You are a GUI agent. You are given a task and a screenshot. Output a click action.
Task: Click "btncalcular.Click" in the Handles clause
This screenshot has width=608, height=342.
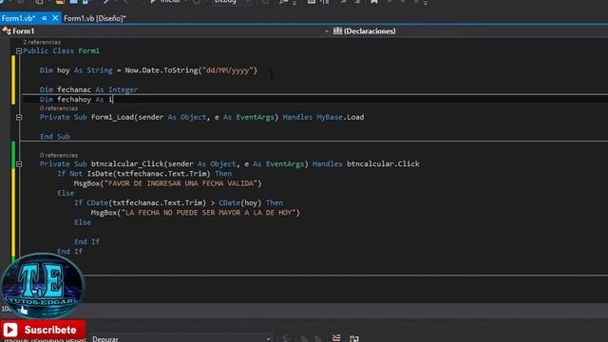coord(383,164)
